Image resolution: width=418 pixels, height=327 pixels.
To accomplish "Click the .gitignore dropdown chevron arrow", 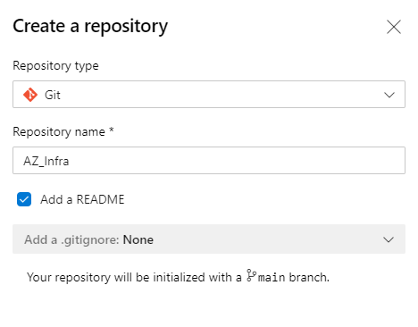I will 389,239.
